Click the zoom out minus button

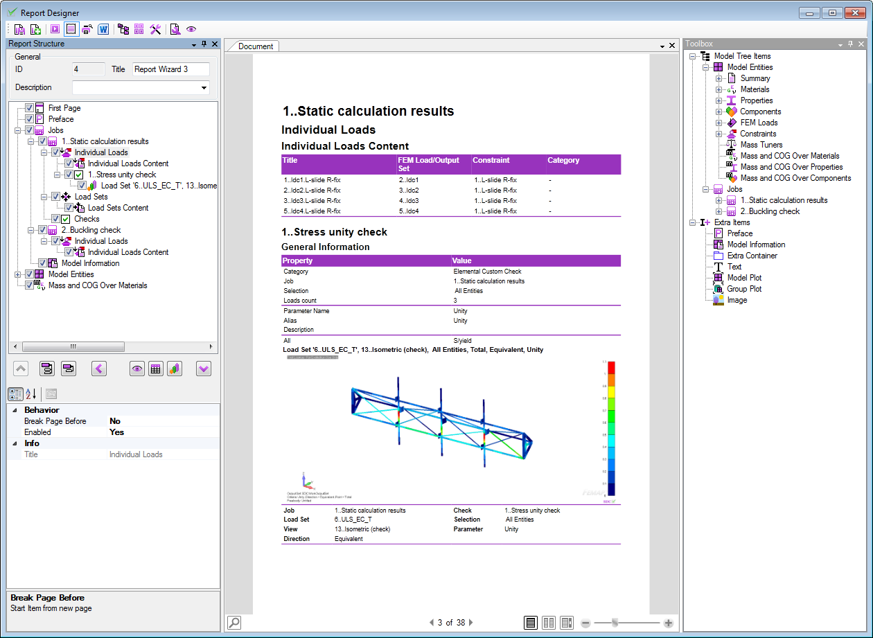pos(585,623)
